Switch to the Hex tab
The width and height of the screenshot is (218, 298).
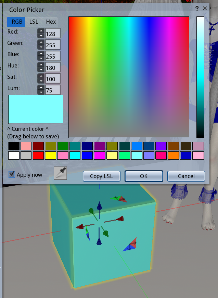click(51, 22)
